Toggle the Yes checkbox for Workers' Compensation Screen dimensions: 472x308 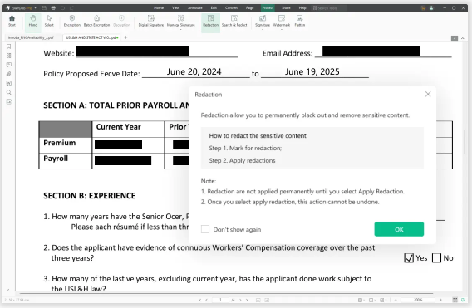click(x=409, y=257)
